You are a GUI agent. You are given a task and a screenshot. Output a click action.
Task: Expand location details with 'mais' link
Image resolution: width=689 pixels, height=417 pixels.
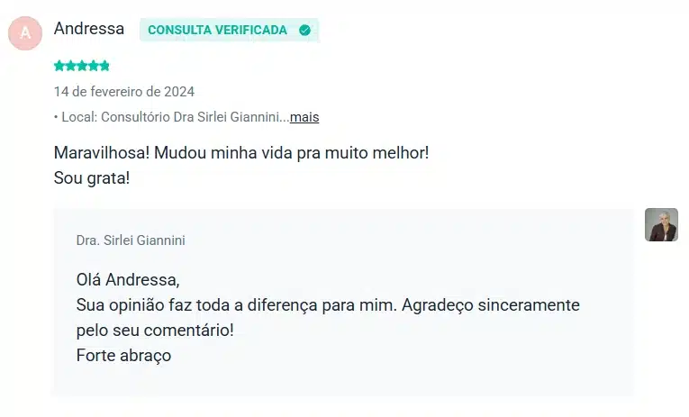click(304, 117)
